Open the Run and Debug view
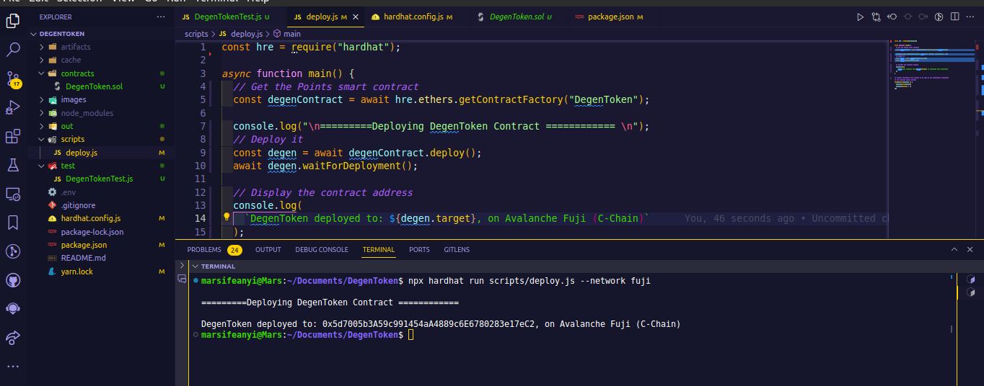This screenshot has height=386, width=984. coord(13,107)
